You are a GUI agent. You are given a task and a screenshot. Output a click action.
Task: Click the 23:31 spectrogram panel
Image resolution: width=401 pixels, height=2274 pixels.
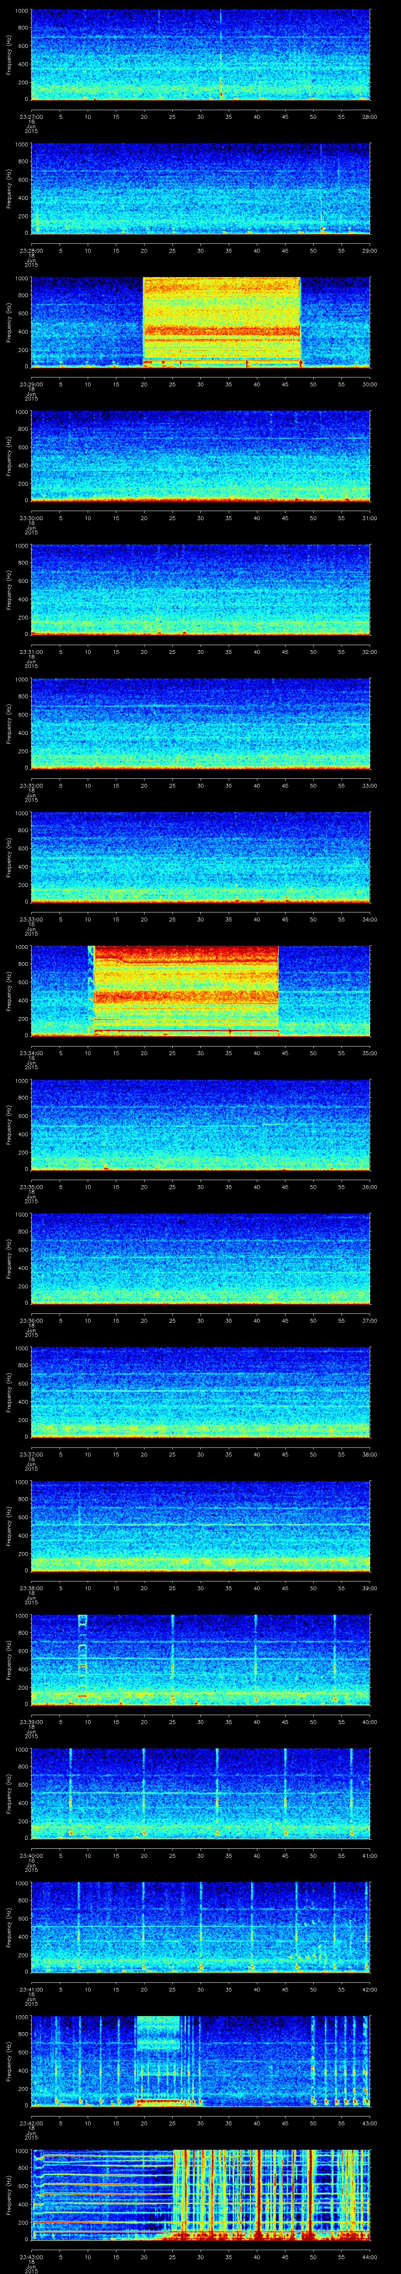200,590
